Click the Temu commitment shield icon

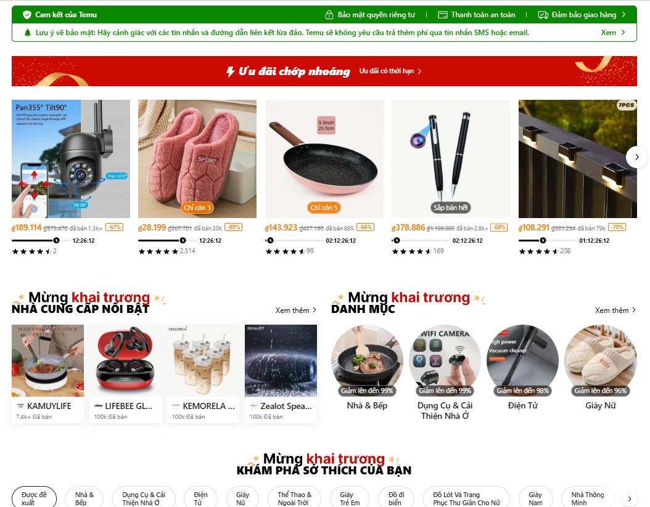coord(27,15)
